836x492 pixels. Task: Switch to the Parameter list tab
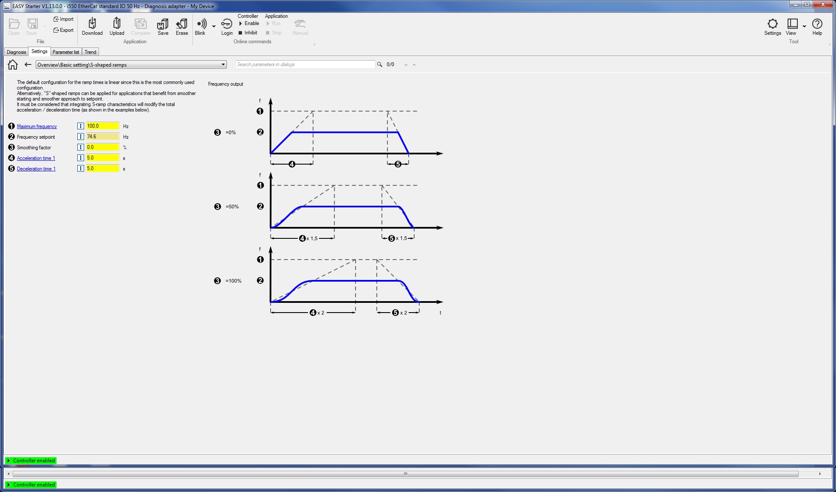click(66, 52)
